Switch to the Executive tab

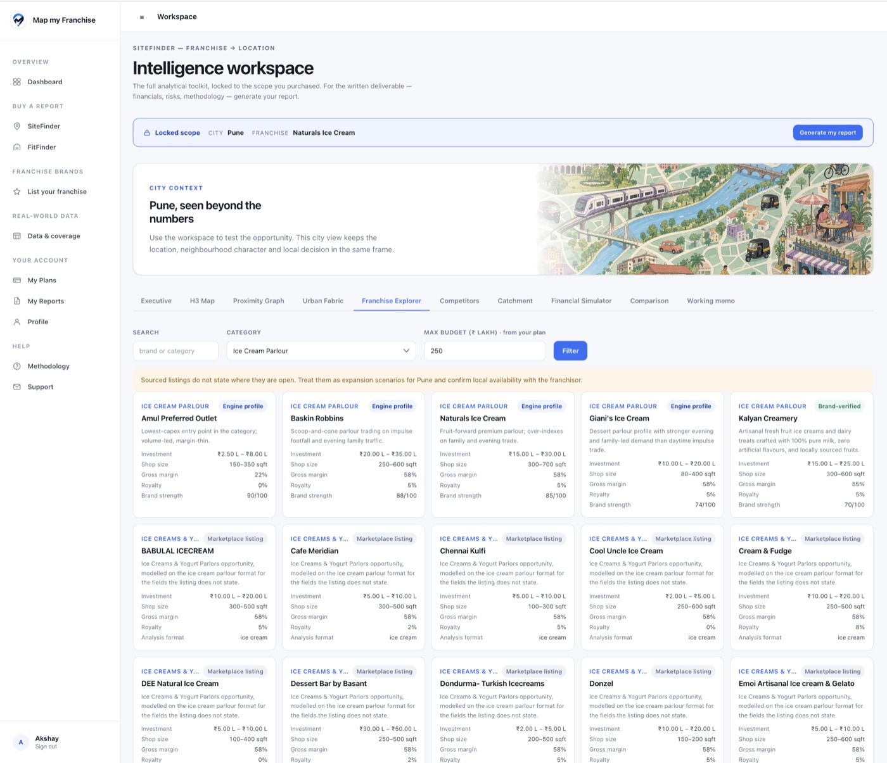pos(156,301)
